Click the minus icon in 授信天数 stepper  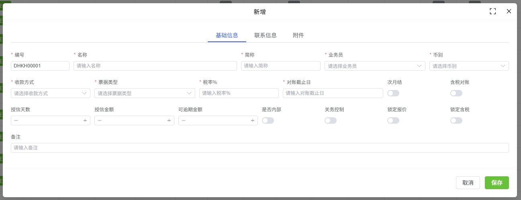[x=16, y=120]
